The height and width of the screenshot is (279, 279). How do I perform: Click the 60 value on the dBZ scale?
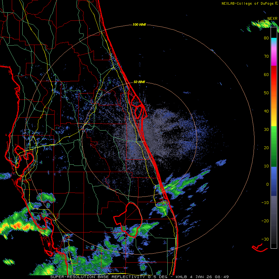click(266, 74)
